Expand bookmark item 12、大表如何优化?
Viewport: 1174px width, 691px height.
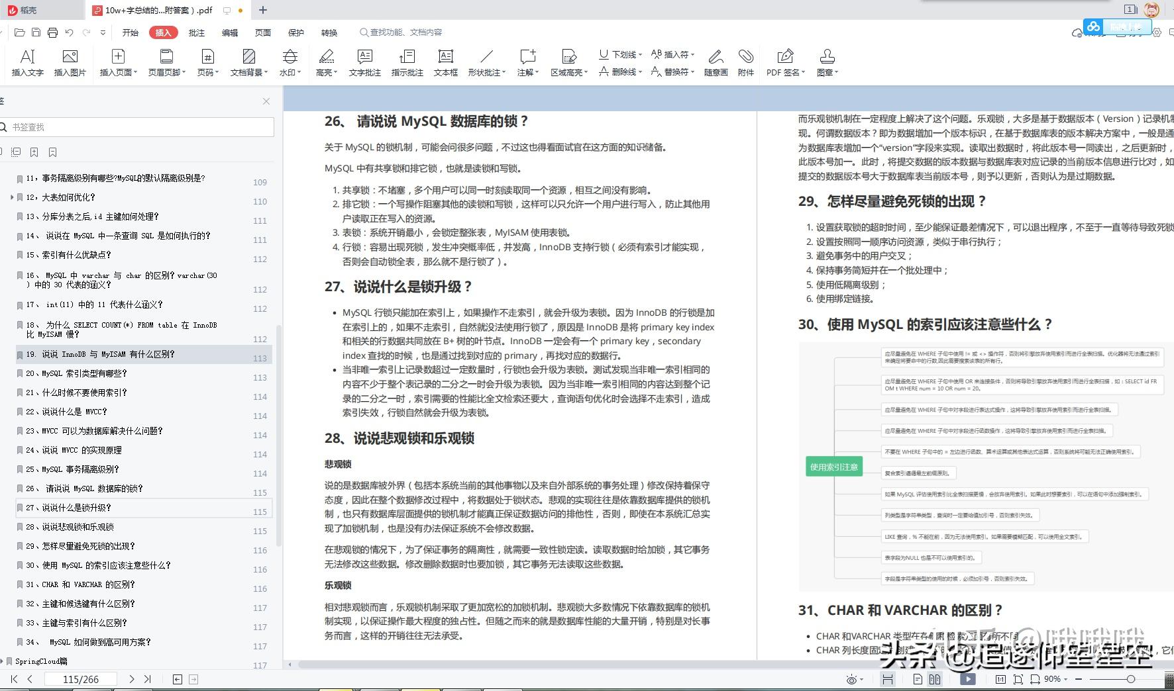tap(11, 197)
